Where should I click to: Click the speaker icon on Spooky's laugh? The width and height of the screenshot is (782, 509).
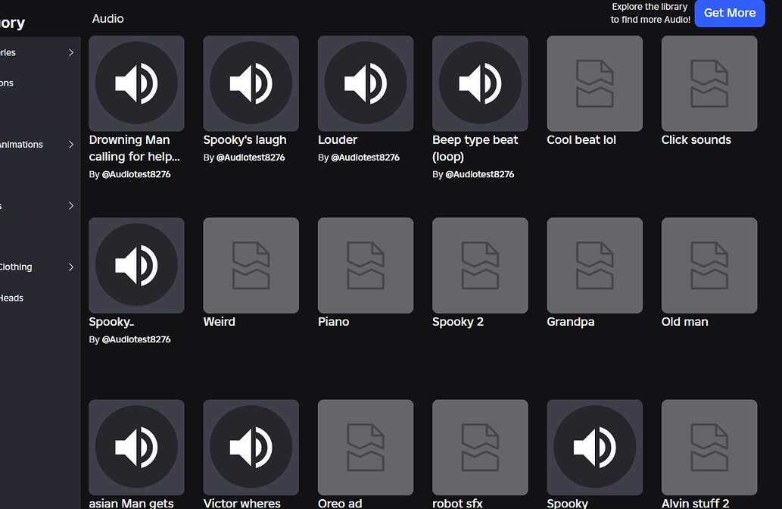(251, 83)
